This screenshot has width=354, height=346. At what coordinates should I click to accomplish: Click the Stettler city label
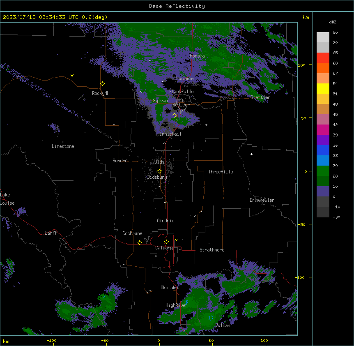260,97
